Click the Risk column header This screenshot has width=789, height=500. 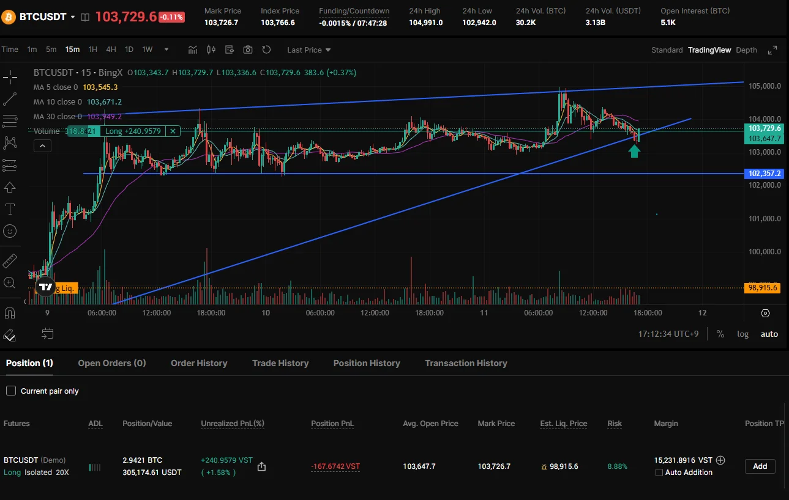pos(615,424)
